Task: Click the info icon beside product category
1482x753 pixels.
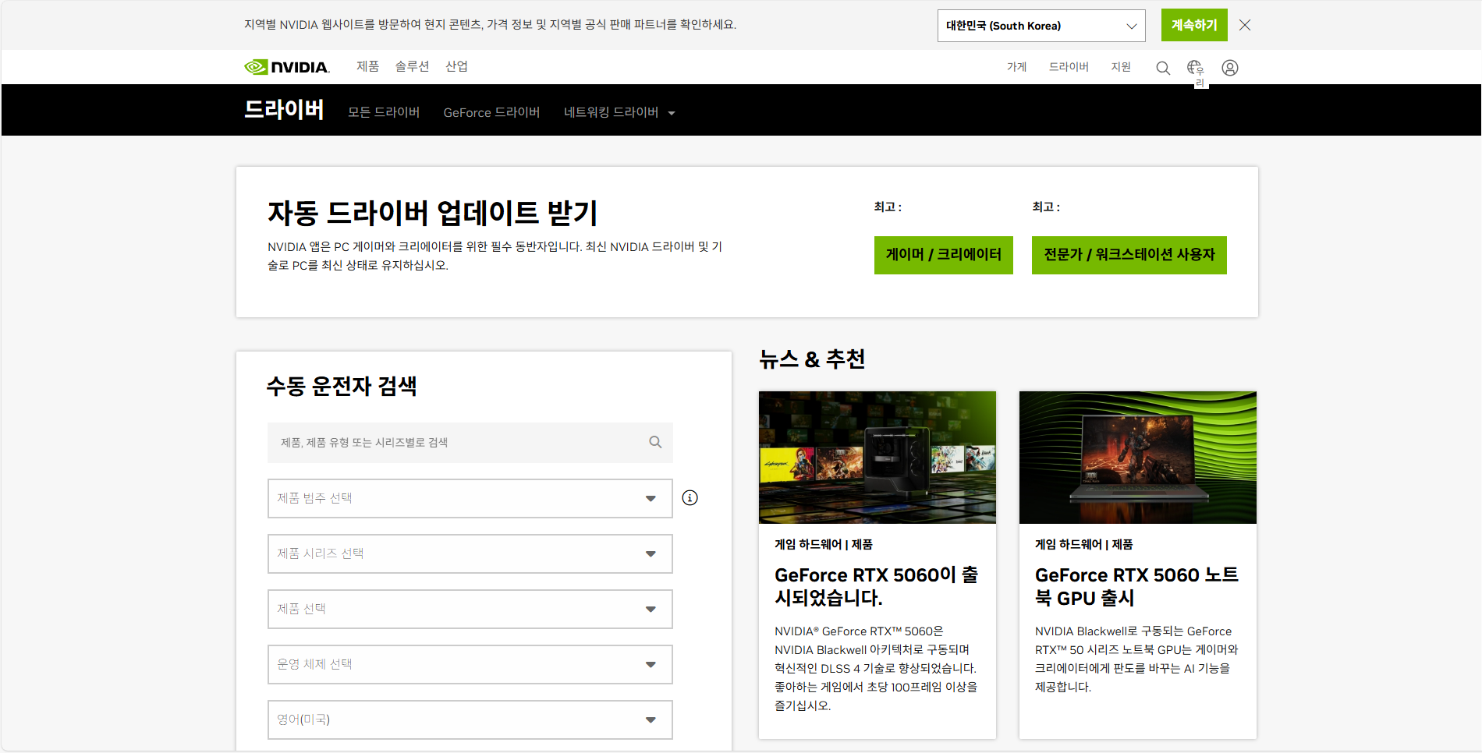Action: coord(690,498)
